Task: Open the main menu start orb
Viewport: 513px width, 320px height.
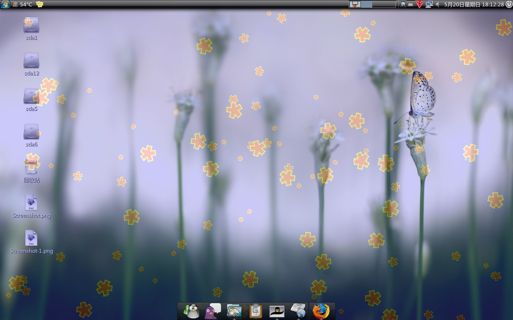Action: (5, 4)
